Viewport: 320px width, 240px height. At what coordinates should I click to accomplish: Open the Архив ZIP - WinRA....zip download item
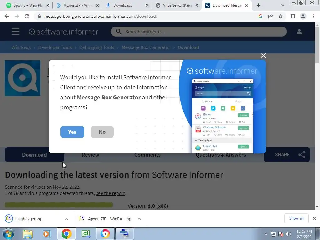105,219
